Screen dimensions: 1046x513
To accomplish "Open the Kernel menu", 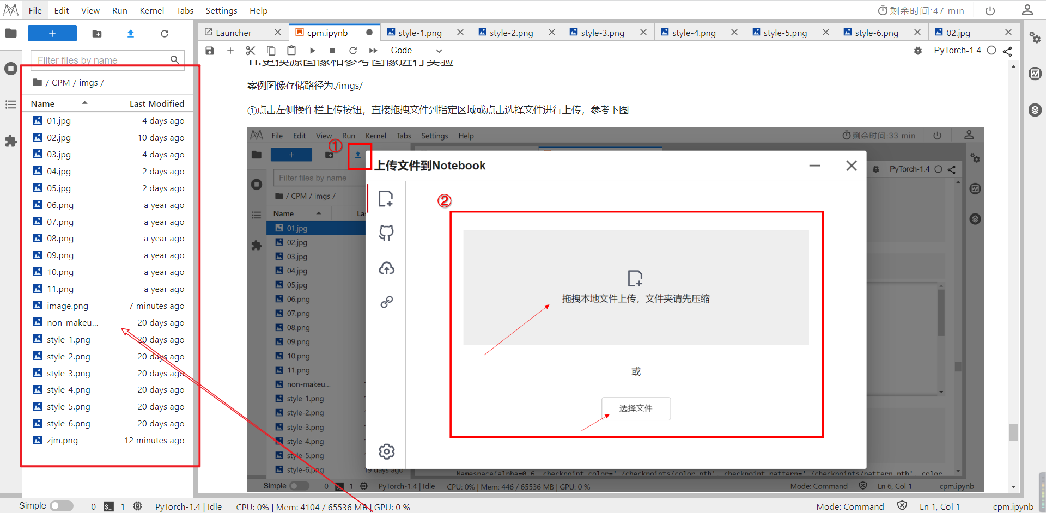I will tap(152, 10).
